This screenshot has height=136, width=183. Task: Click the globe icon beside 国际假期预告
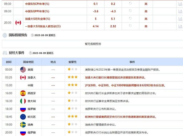tap(5, 35)
